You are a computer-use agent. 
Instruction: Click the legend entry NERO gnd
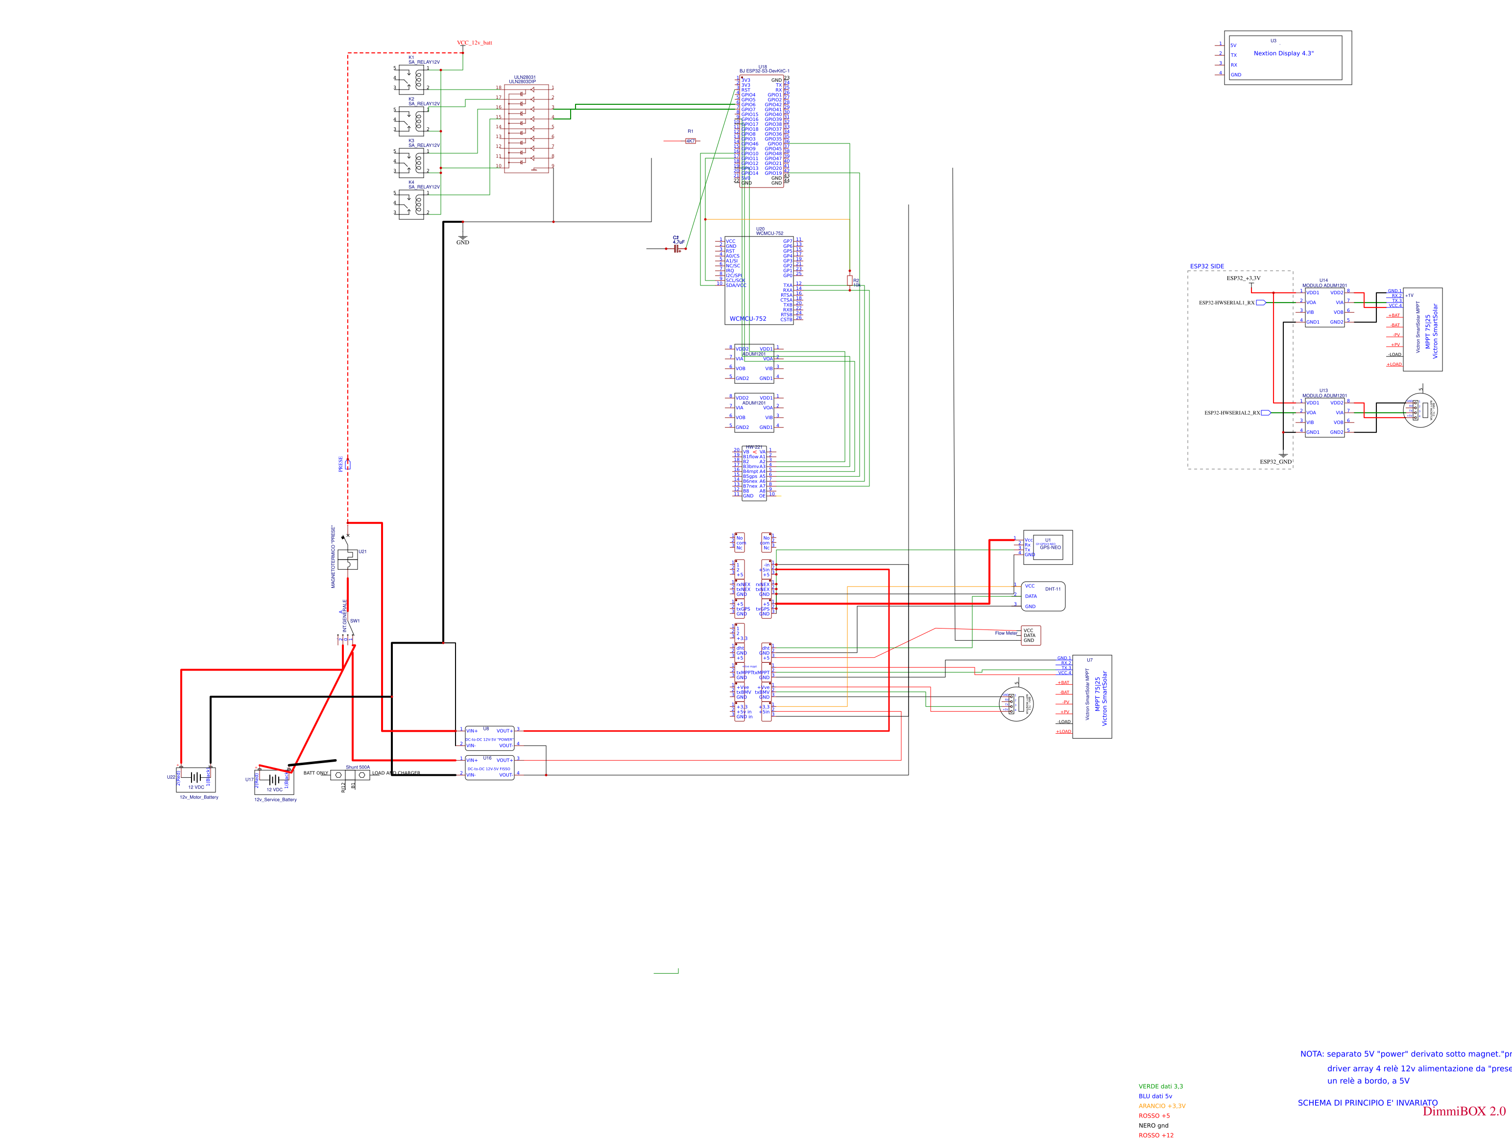[1154, 1125]
